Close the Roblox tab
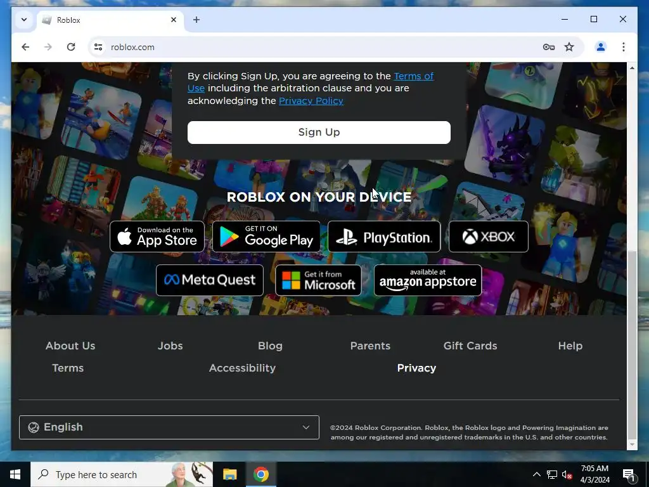This screenshot has height=487, width=649. point(174,20)
